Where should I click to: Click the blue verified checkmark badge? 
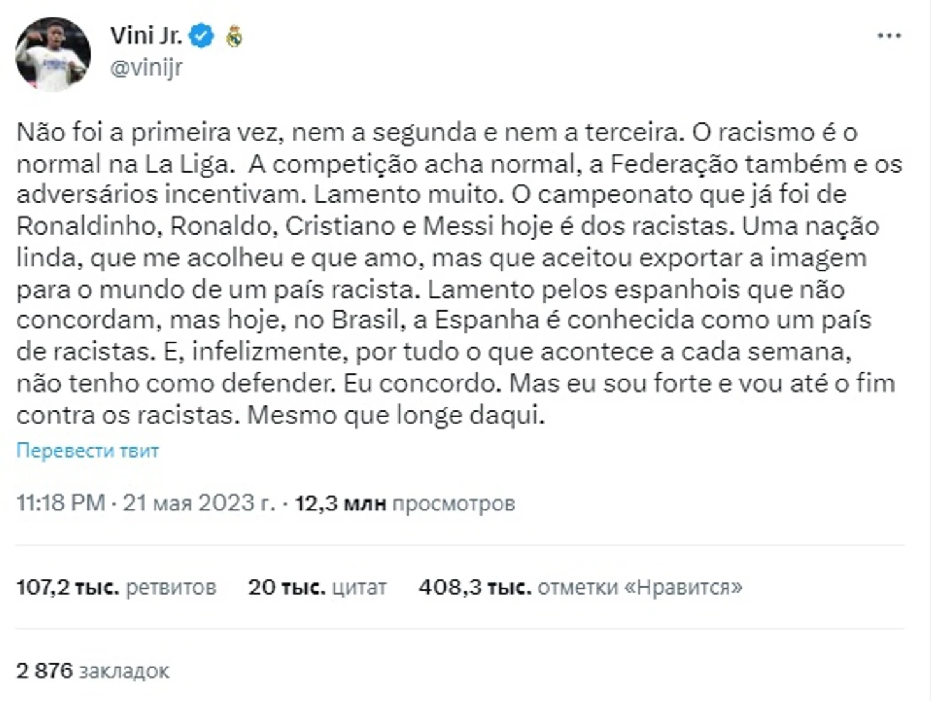click(x=202, y=36)
